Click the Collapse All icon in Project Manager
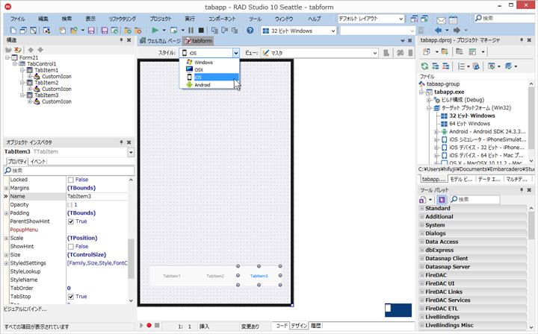This screenshot has width=538, height=334. [x=445, y=66]
